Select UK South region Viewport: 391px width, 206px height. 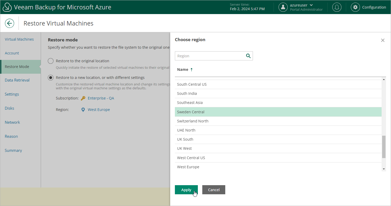point(278,139)
